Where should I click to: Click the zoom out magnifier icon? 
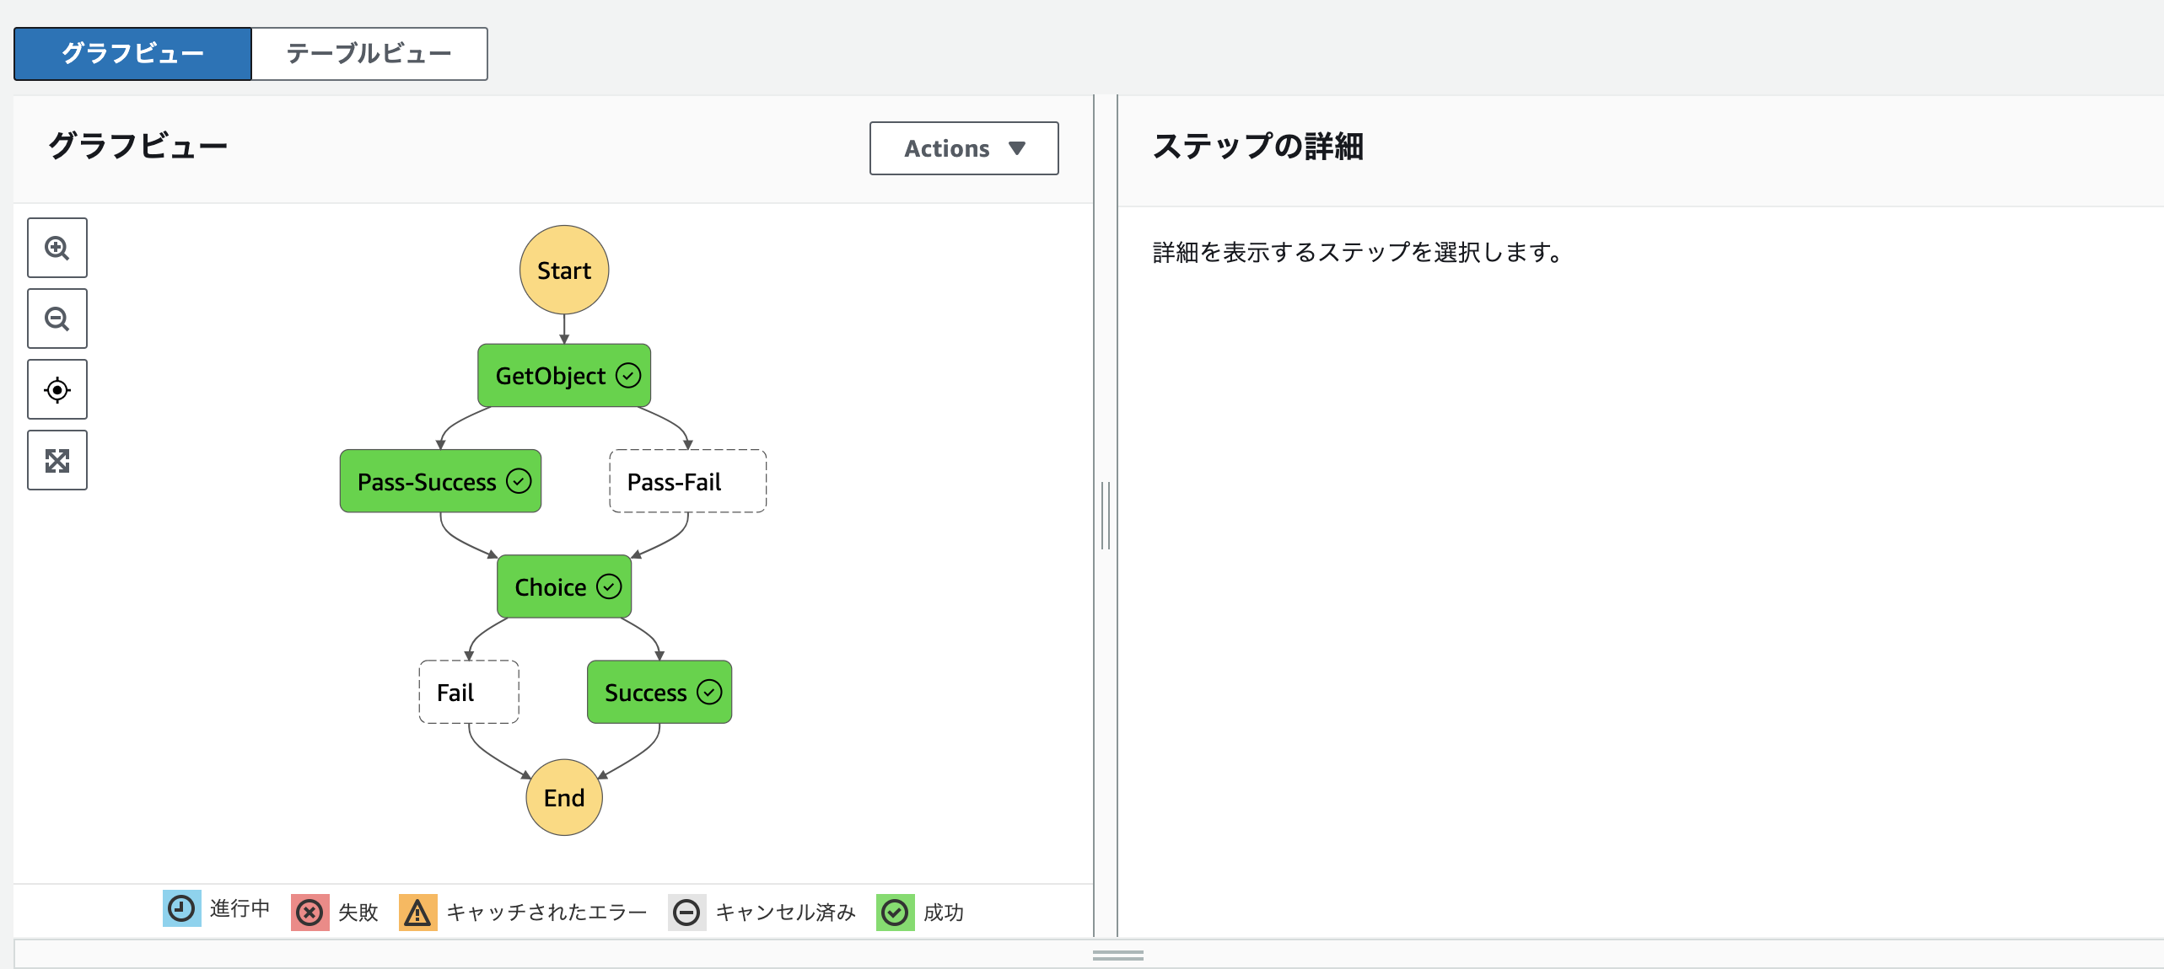57,319
